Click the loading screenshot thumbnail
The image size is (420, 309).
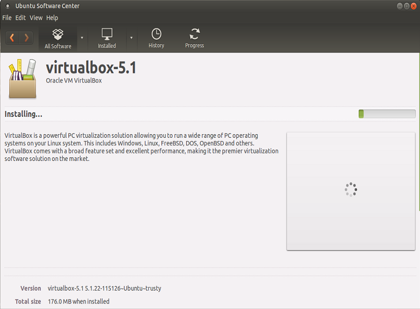351,191
